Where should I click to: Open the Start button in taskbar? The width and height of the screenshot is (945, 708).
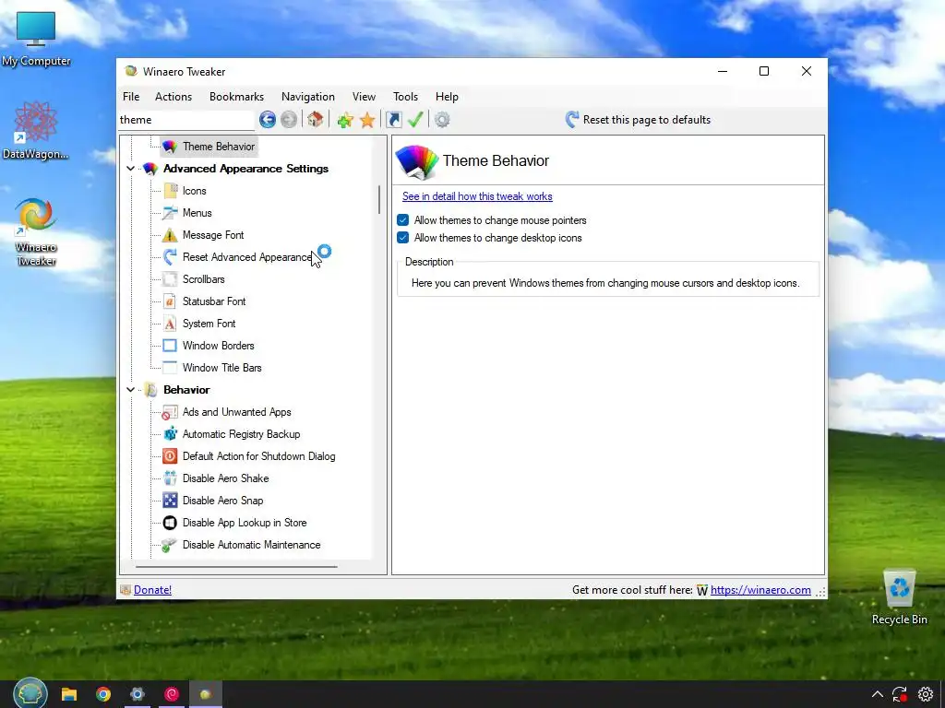point(30,694)
